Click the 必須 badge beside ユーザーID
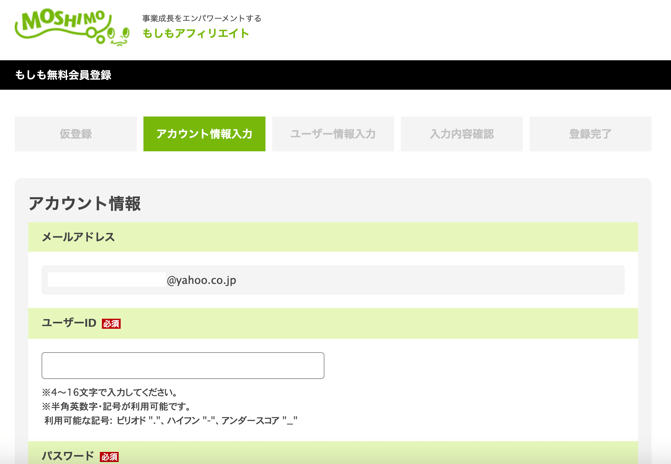 click(111, 324)
